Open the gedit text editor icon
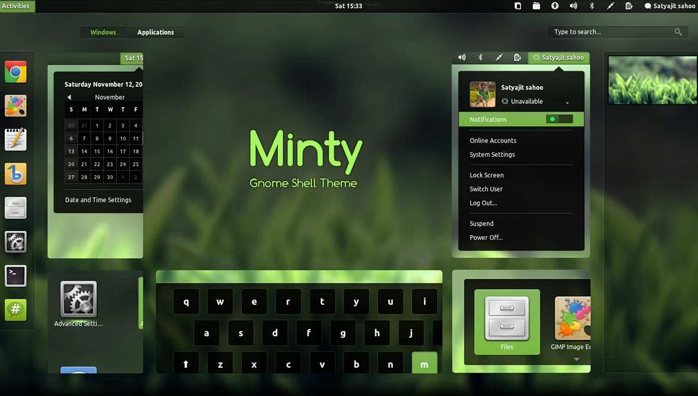 click(15, 139)
